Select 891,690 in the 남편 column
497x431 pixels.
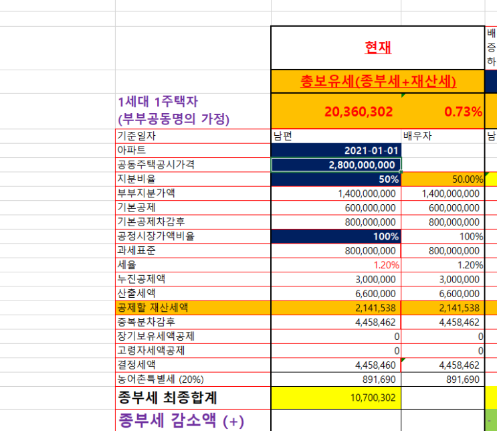coord(336,379)
